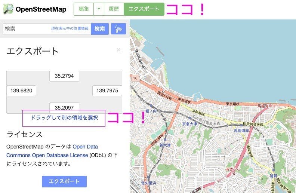Open the directions arrow icon button
Viewport: 296px width, 193px height.
pyautogui.click(x=118, y=29)
